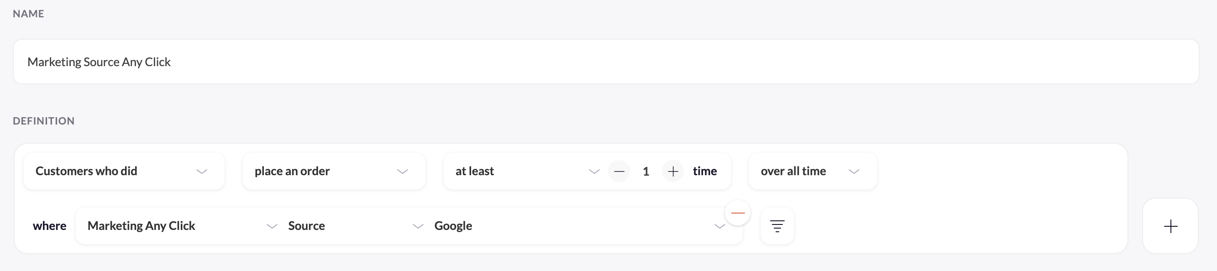Click the chevron beside 'Google'
The height and width of the screenshot is (271, 1217).
click(x=719, y=227)
